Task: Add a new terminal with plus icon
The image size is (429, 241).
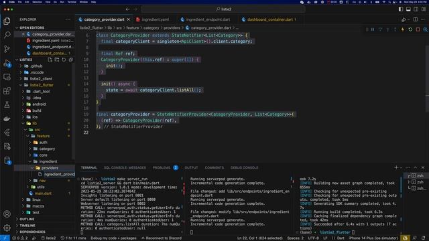Action: pyautogui.click(x=396, y=167)
